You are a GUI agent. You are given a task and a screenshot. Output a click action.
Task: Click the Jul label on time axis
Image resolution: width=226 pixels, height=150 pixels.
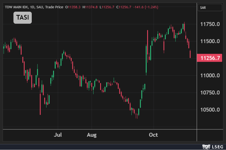58,135
